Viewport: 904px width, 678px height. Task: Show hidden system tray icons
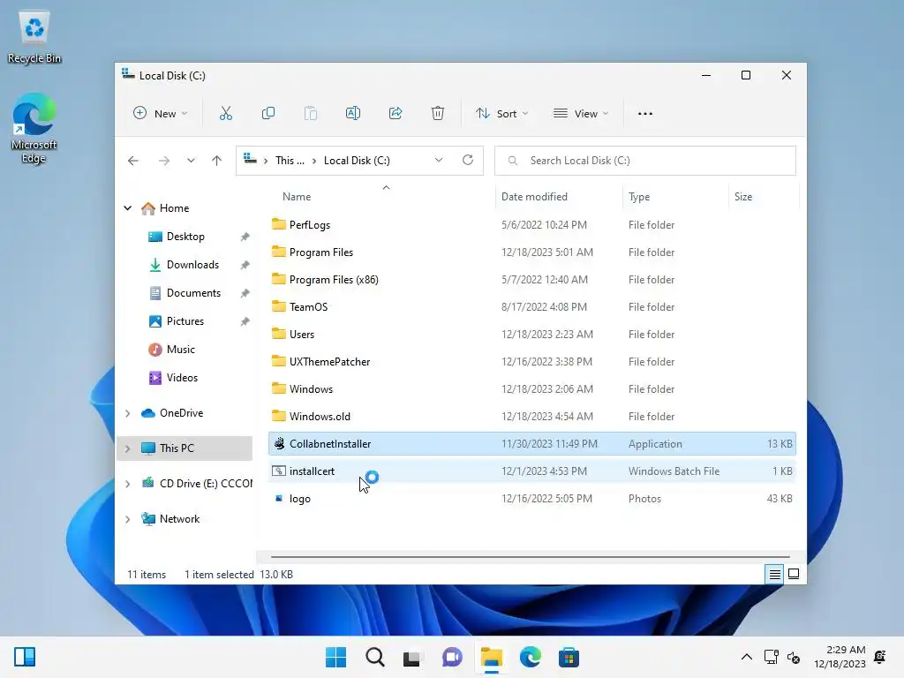pyautogui.click(x=747, y=657)
